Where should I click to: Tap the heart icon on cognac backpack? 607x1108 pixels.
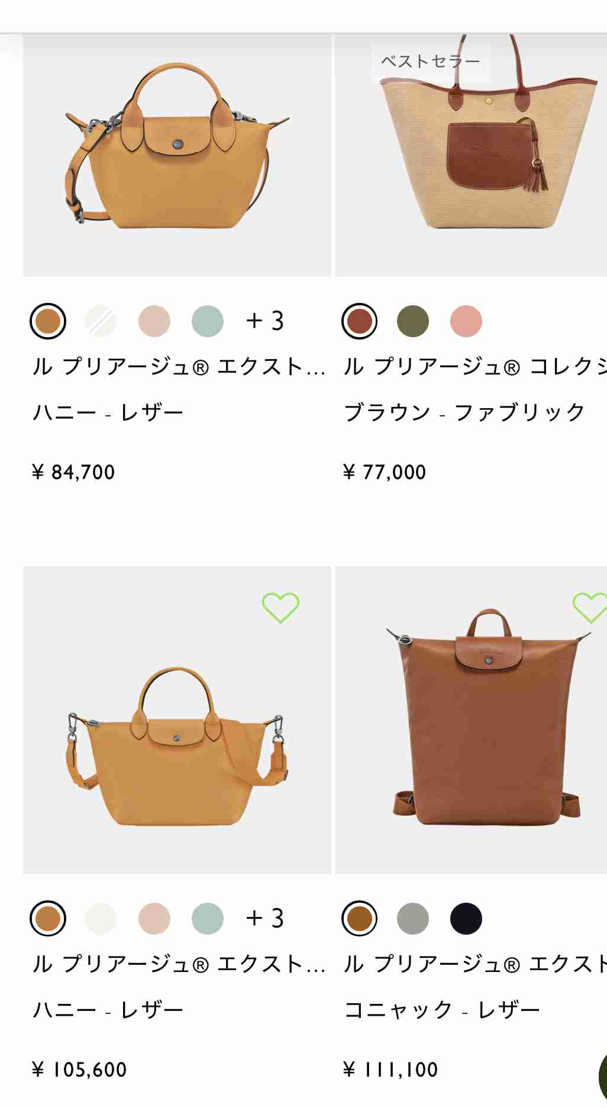tap(590, 608)
